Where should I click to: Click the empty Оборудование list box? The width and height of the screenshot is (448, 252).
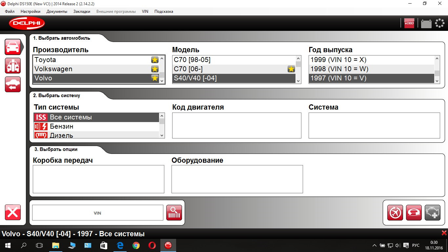pos(237,179)
